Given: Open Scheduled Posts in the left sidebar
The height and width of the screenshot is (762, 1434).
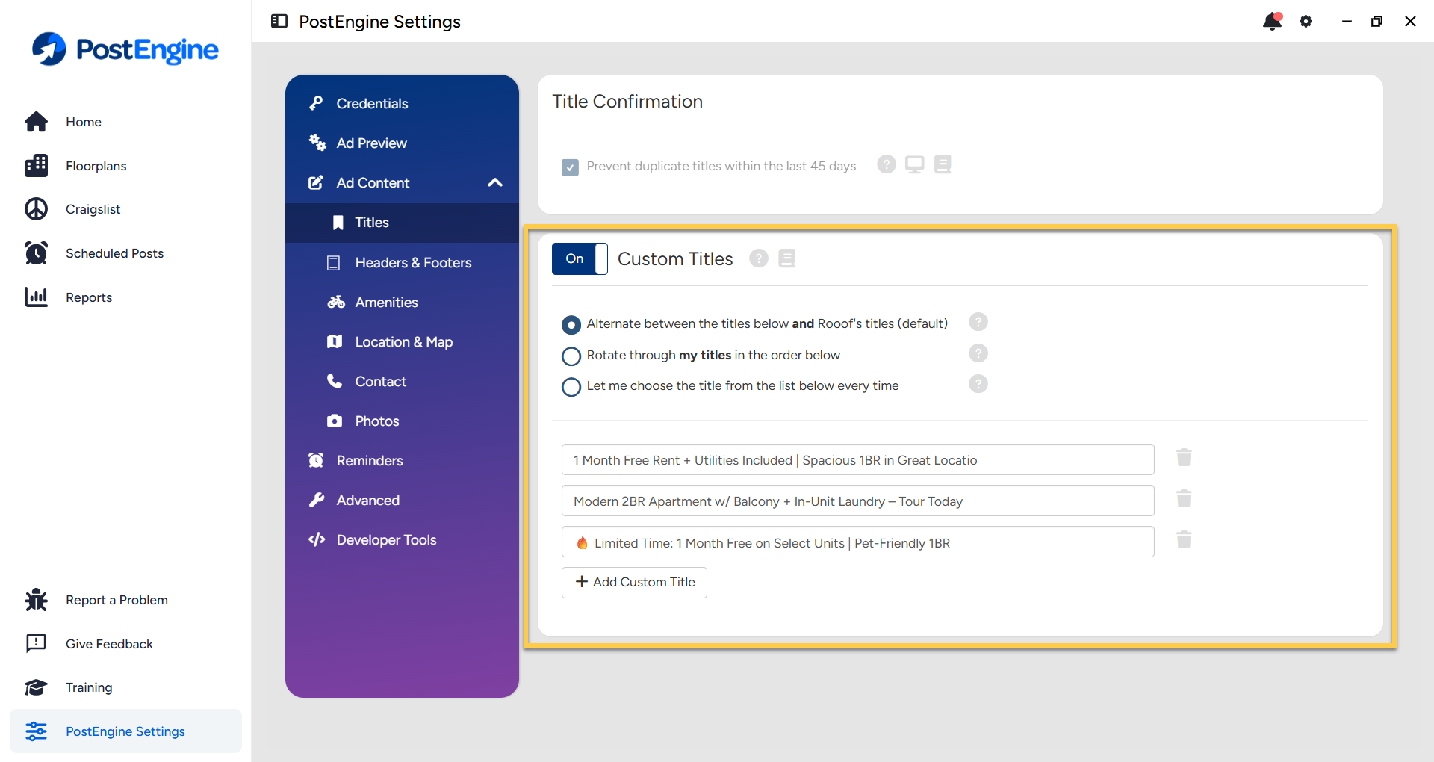Looking at the screenshot, I should pos(114,253).
